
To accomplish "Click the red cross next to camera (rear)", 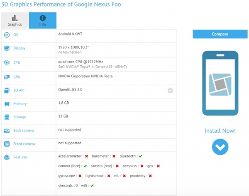I will coord(117,166).
